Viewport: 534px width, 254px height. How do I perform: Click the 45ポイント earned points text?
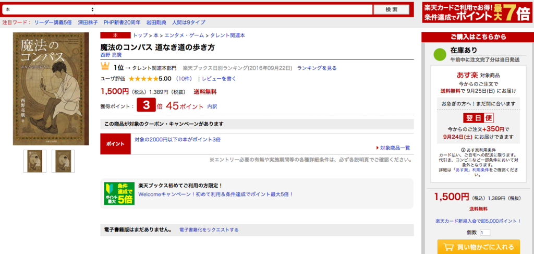click(x=185, y=106)
